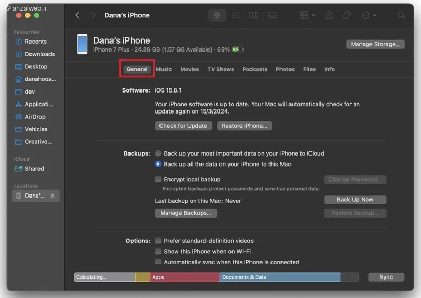Click the Calculating storage bar segment
Viewport: 421px width, 298px height.
pyautogui.click(x=105, y=277)
